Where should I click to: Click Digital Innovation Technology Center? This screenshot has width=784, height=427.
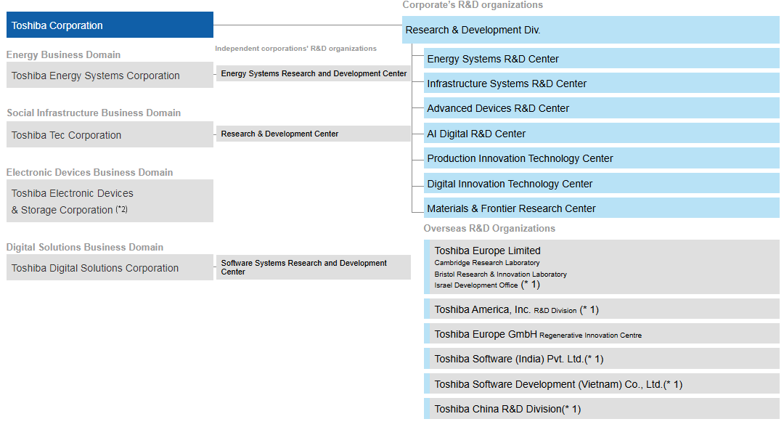(x=602, y=184)
